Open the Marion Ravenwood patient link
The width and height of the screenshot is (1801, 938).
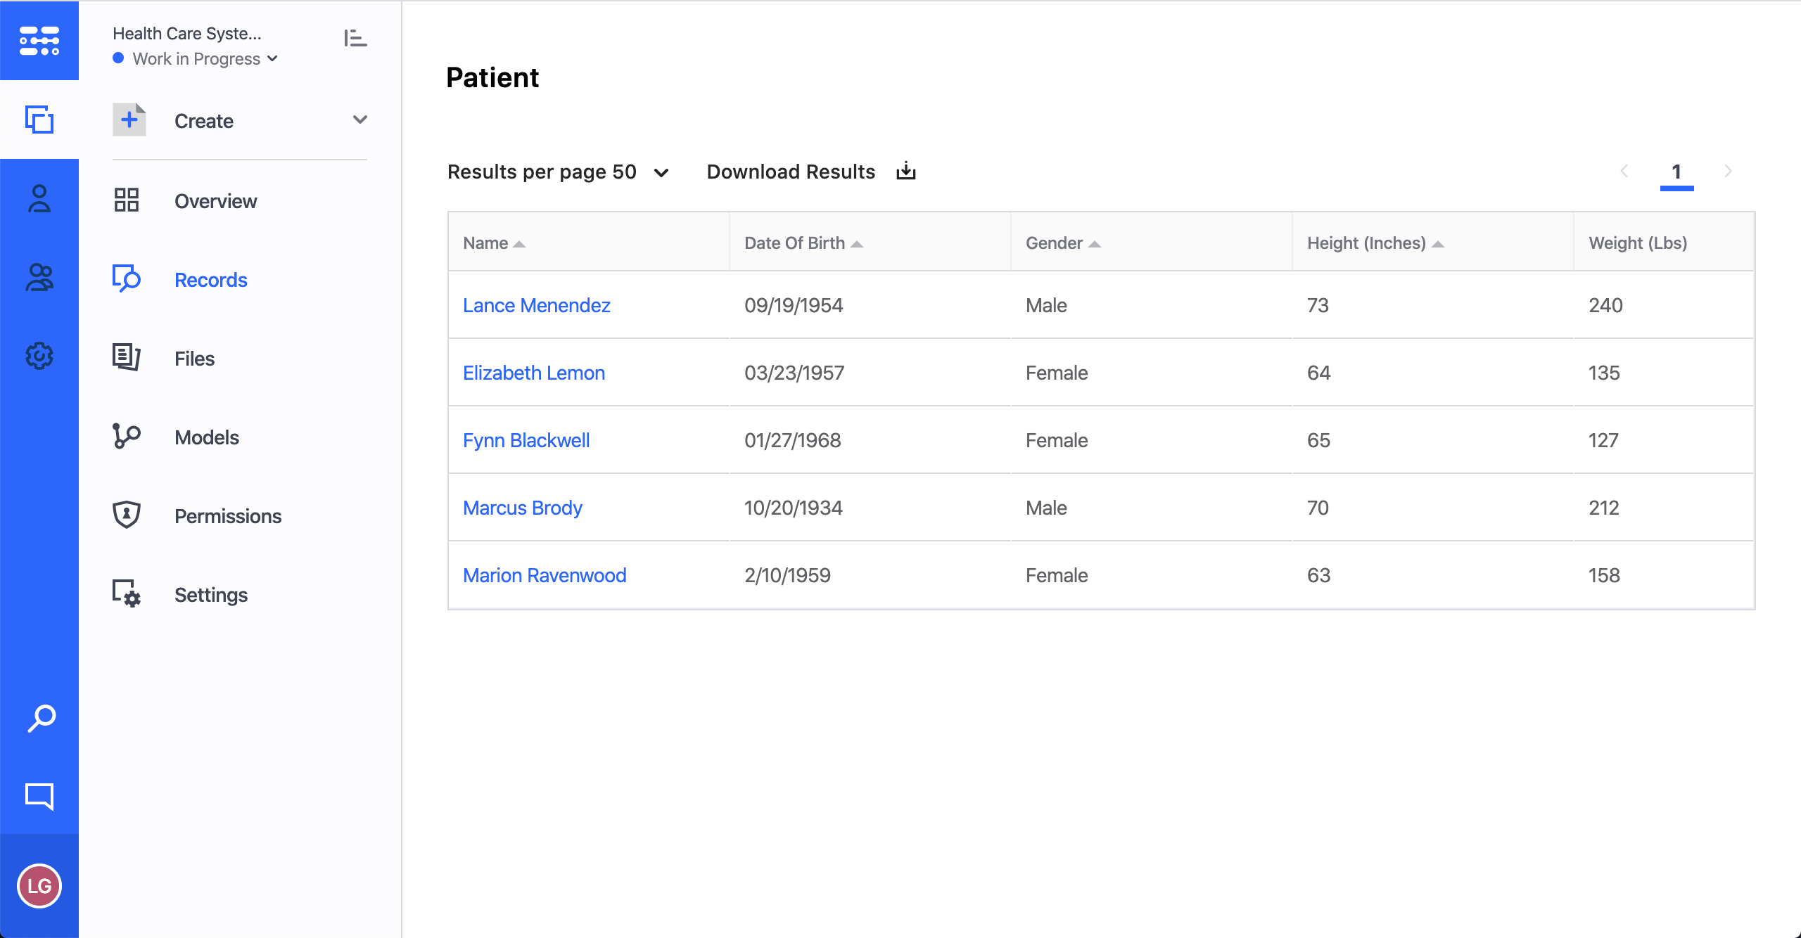click(544, 575)
